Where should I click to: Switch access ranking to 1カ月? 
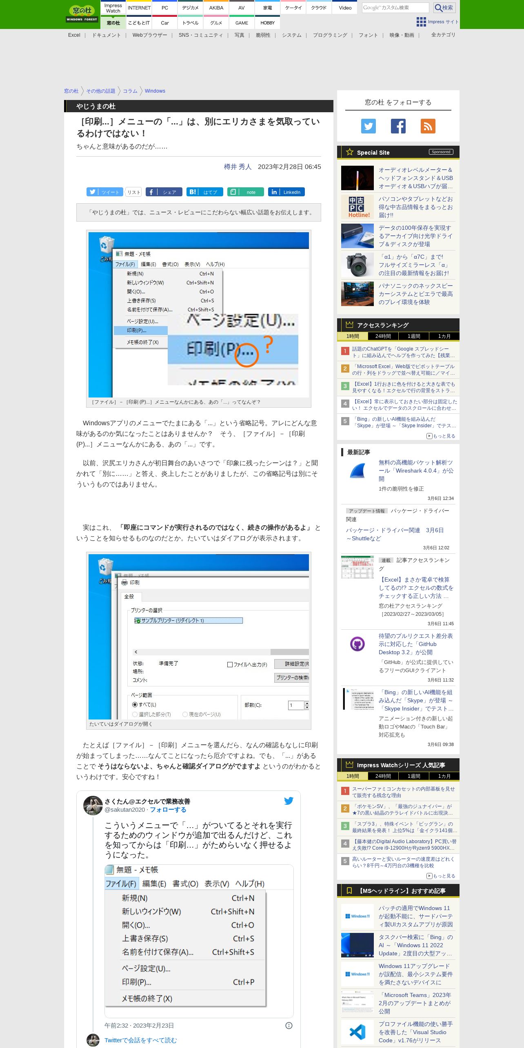(x=444, y=336)
